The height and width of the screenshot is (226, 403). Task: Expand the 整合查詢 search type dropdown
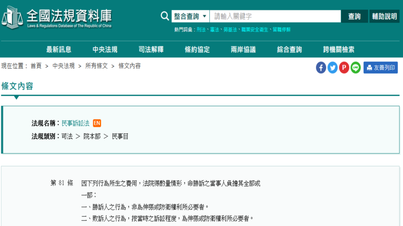click(190, 16)
